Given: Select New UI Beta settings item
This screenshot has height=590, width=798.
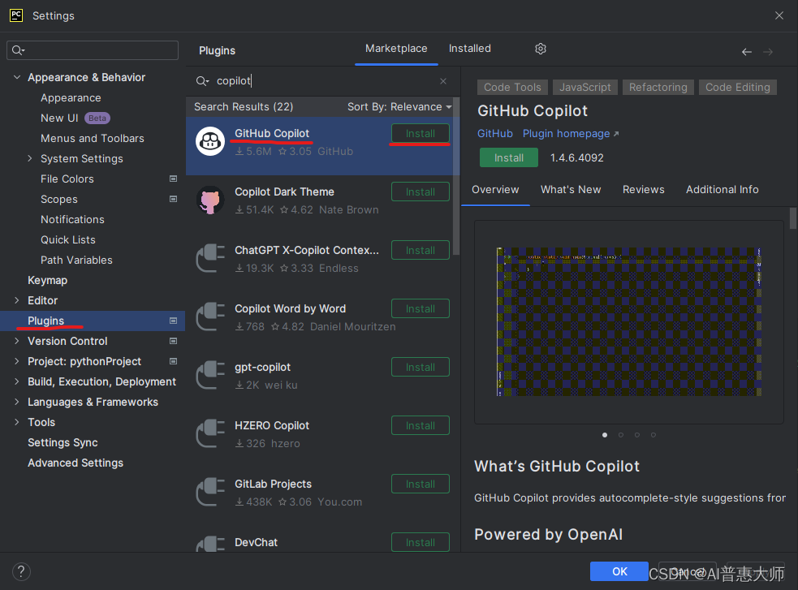Looking at the screenshot, I should coord(75,118).
